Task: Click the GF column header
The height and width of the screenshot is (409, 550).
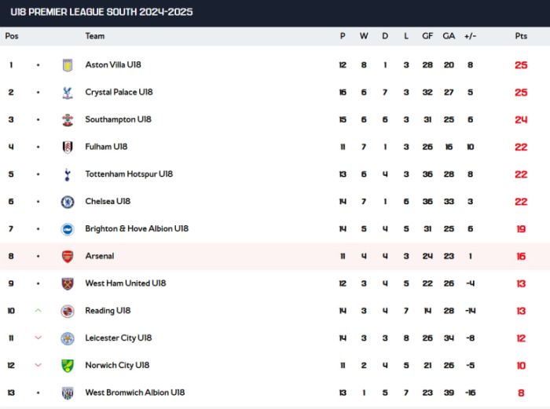Action: pyautogui.click(x=427, y=36)
